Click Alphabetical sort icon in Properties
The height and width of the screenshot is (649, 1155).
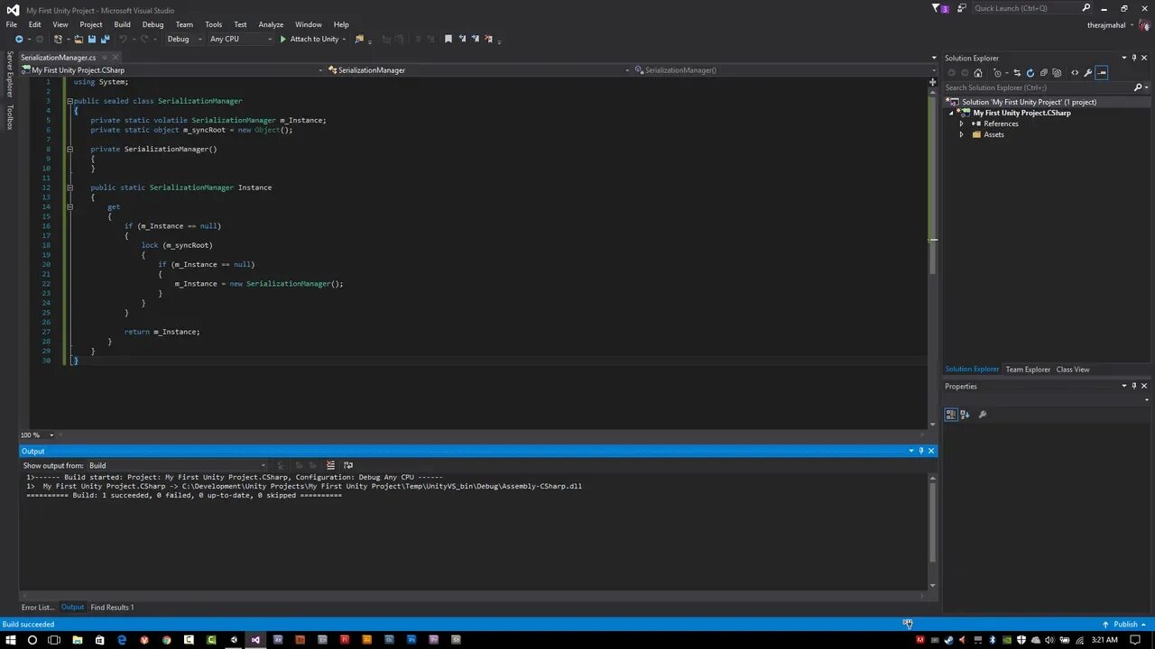pos(965,415)
